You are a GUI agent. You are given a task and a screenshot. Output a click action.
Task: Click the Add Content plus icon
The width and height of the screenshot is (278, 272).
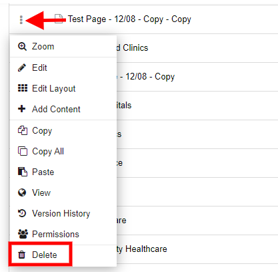coord(22,109)
